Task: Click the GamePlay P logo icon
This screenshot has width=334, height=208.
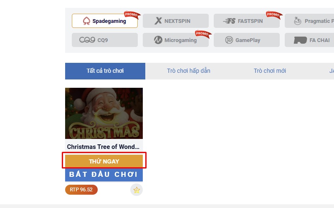Action: (x=229, y=40)
